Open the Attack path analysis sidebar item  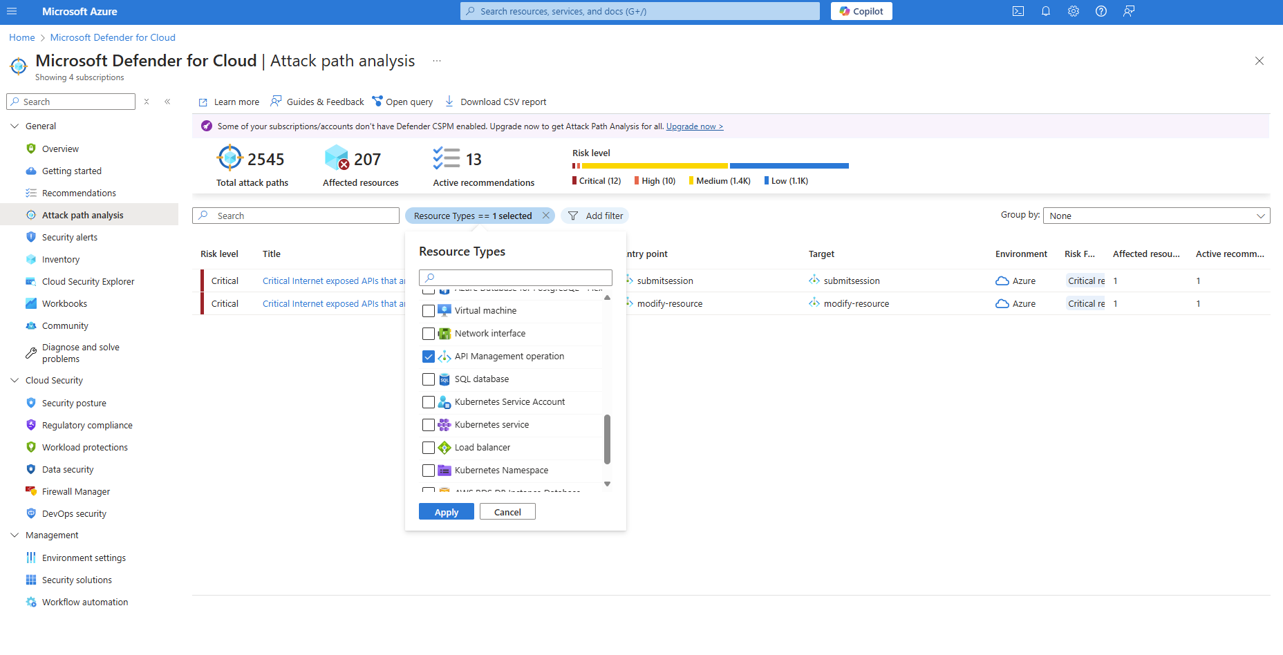point(83,214)
